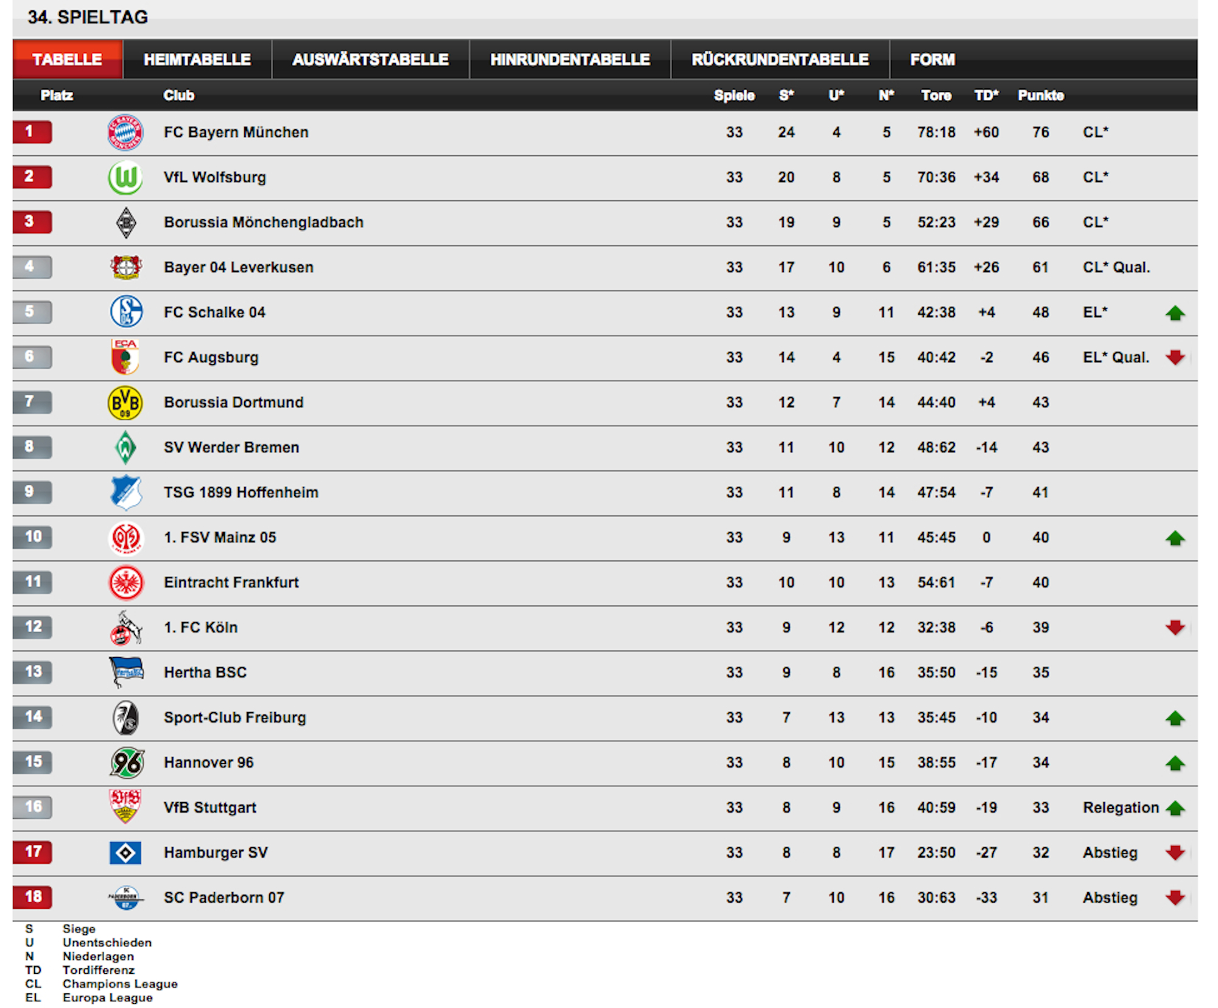
Task: Click the VfB Stuttgart team name
Action: (x=210, y=808)
